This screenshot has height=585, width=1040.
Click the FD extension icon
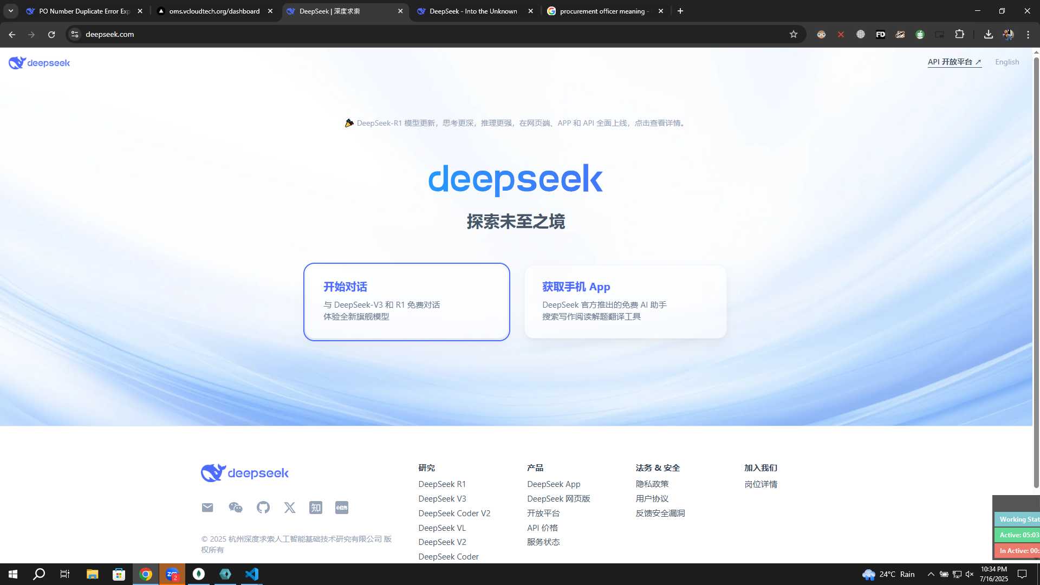click(881, 34)
